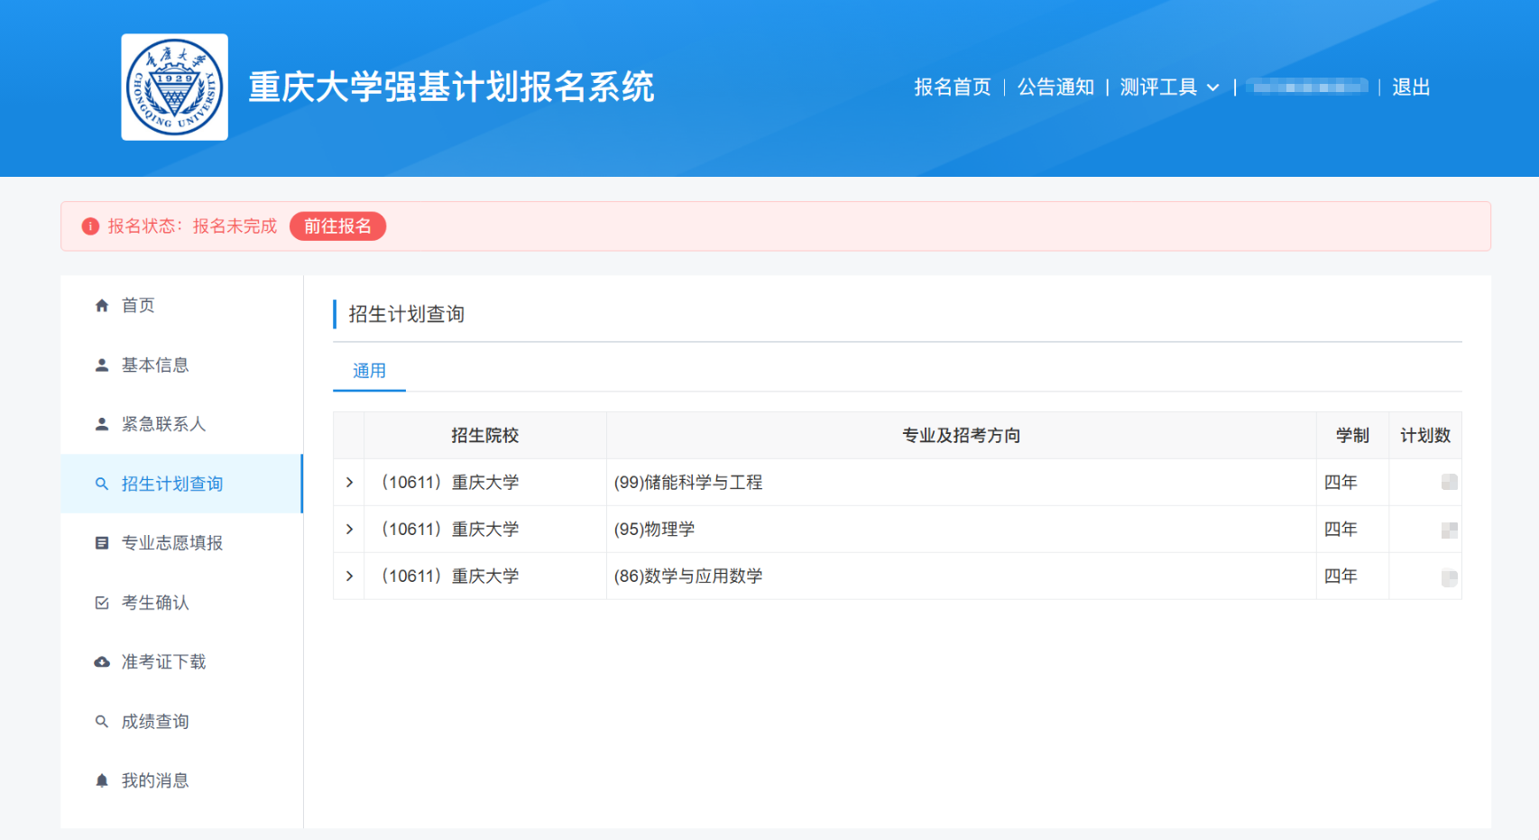Click the Chongqing University logo
This screenshot has height=840, width=1539.
tap(175, 88)
